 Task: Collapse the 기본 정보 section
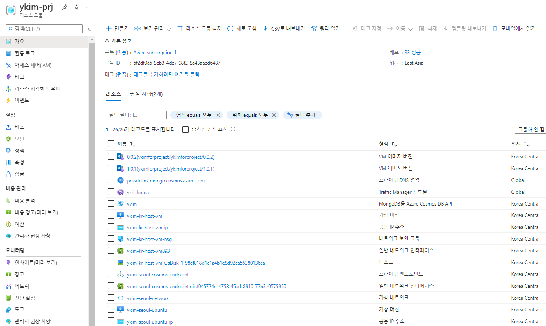click(118, 41)
